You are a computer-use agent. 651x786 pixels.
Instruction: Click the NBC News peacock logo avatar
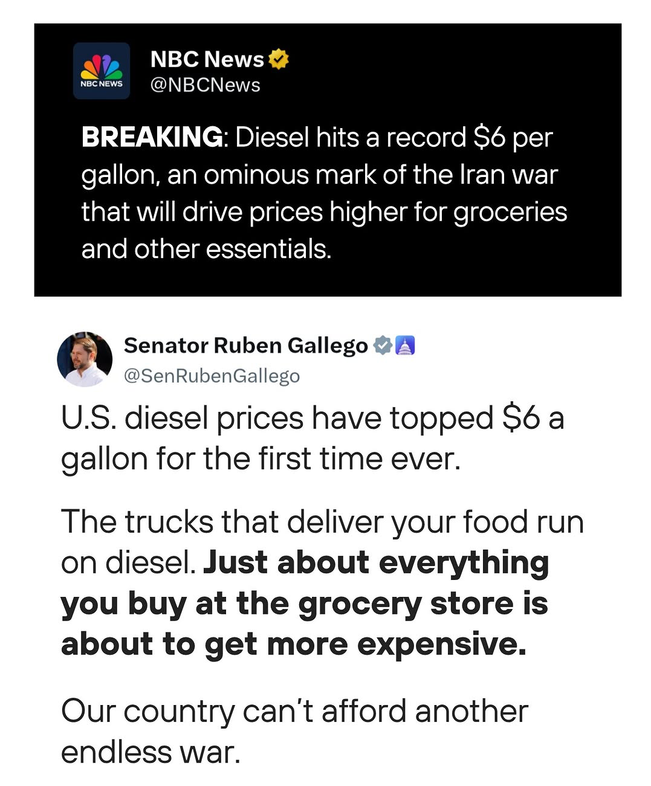coord(102,71)
